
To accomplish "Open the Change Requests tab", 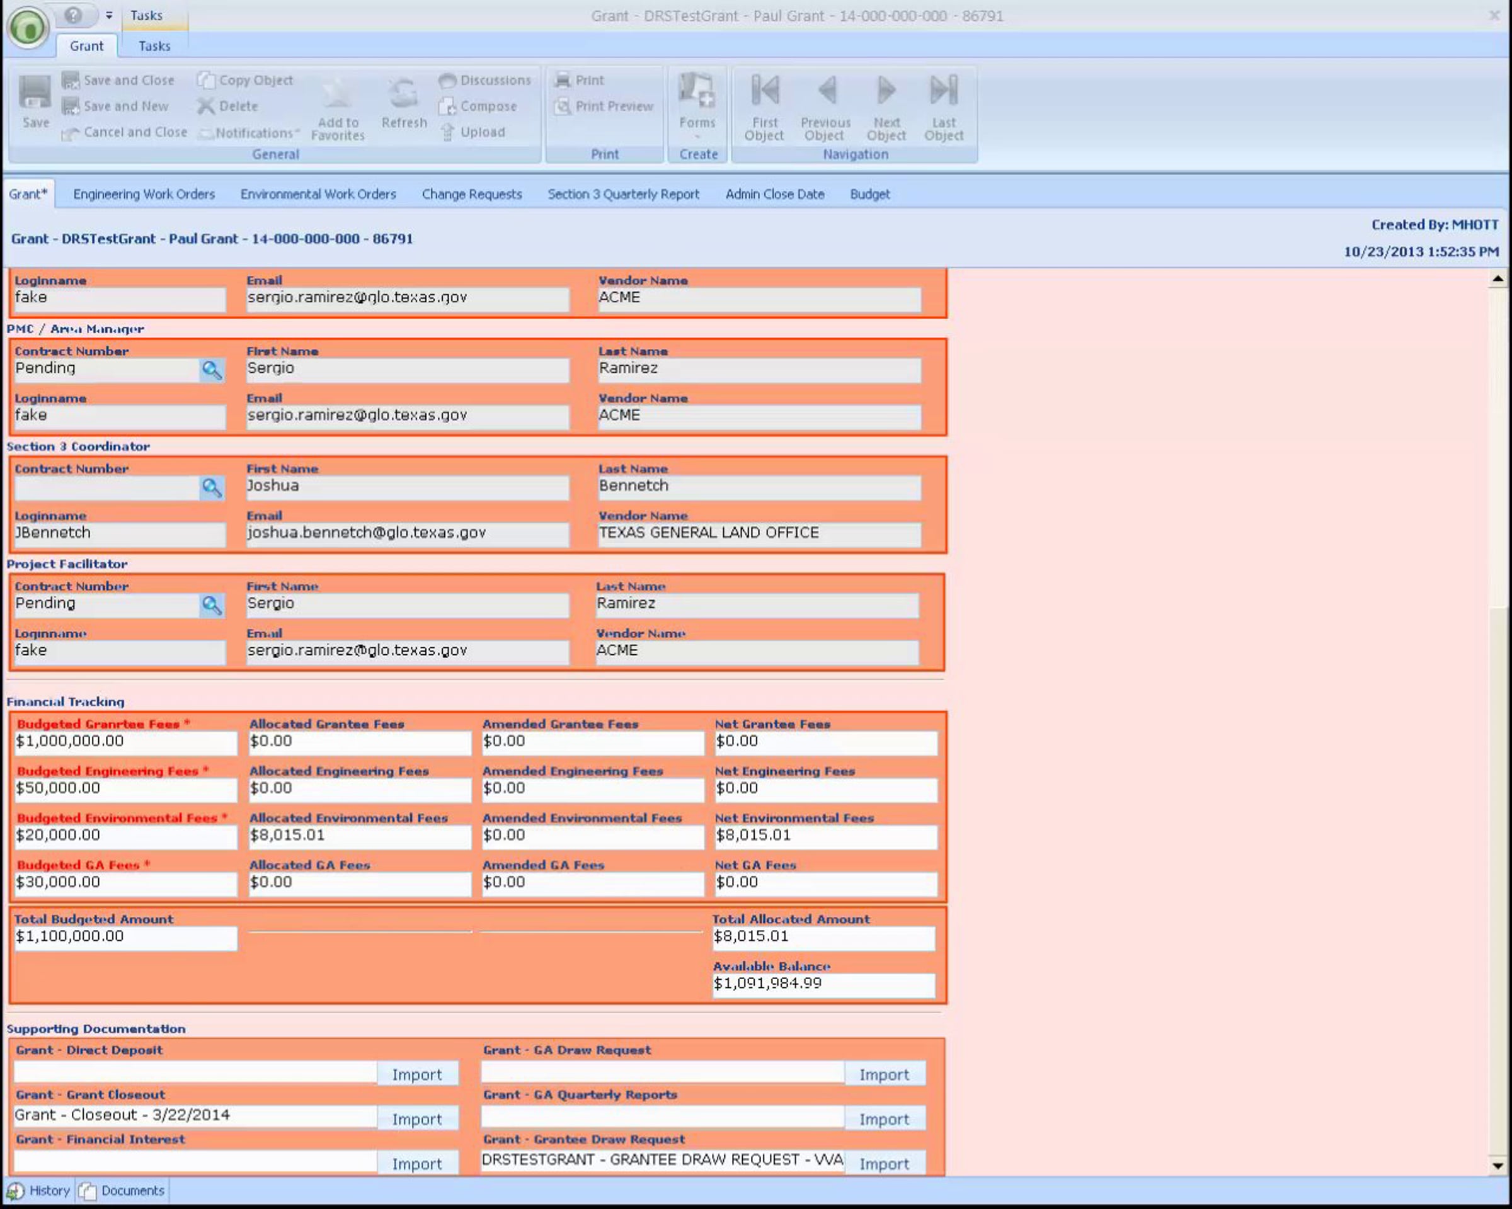I will pos(472,194).
